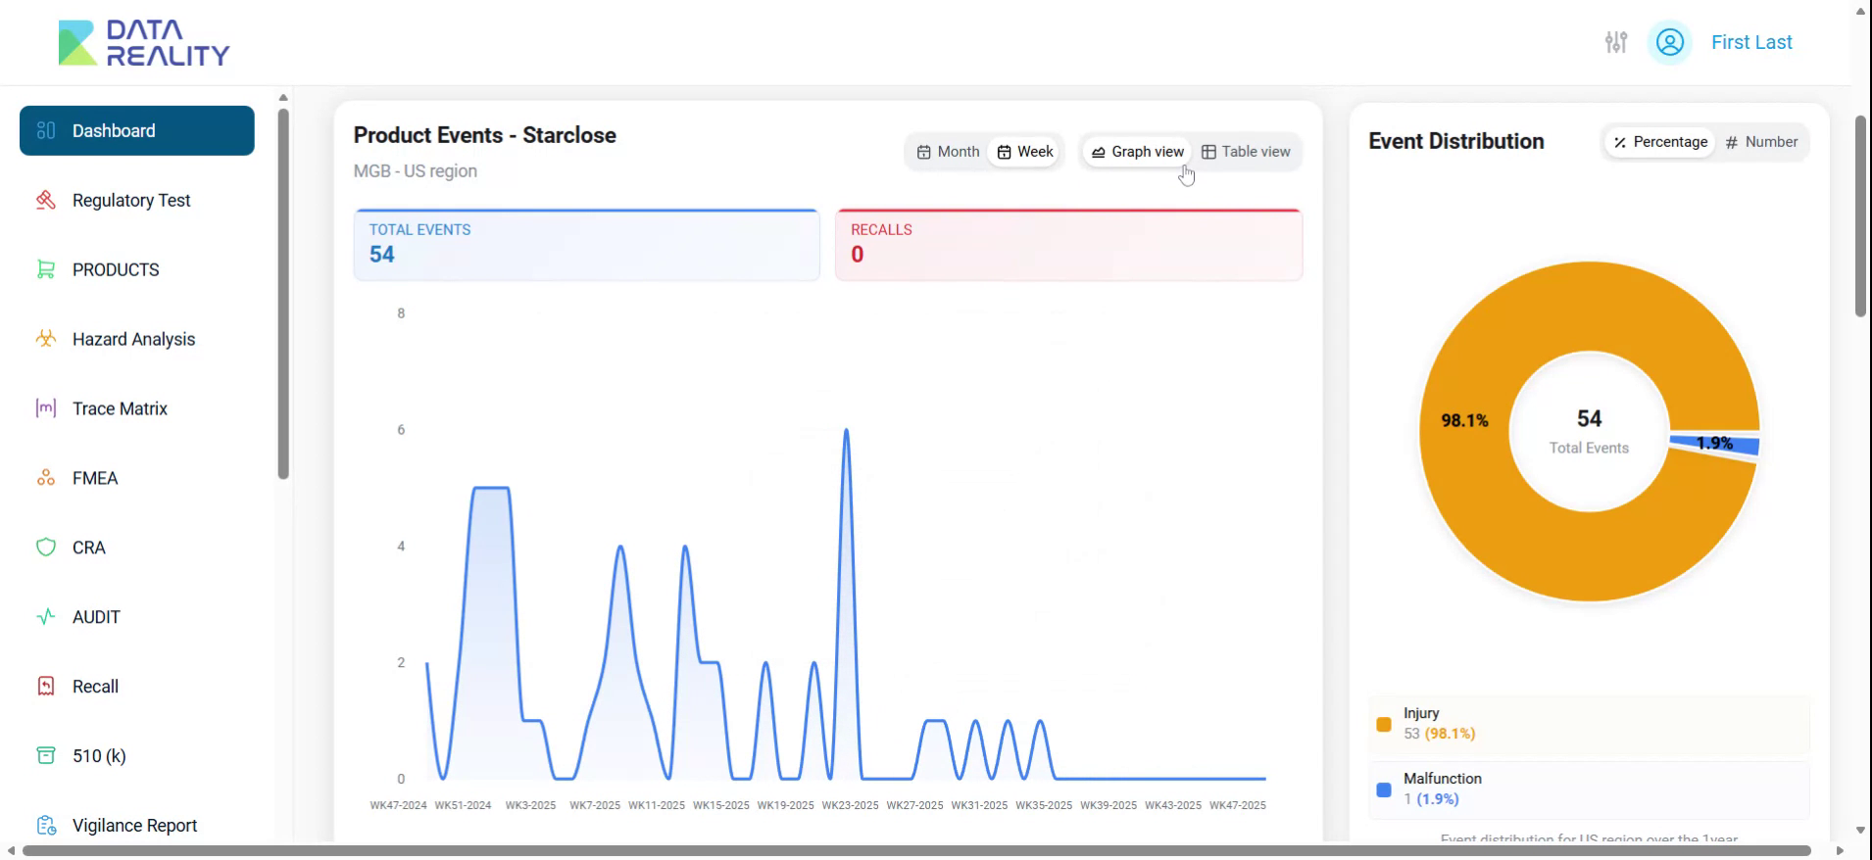This screenshot has height=860, width=1872.
Task: Switch chart to Week view
Action: 1025,152
